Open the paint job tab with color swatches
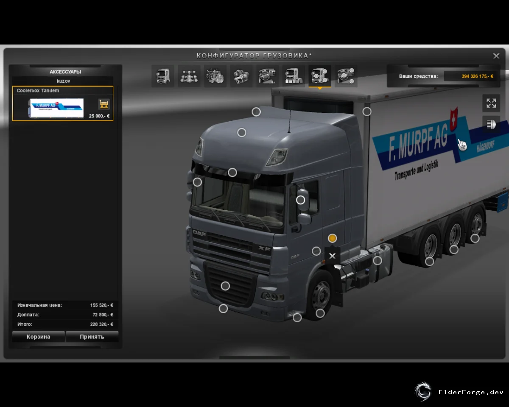The height and width of the screenshot is (407, 509). pyautogui.click(x=294, y=76)
